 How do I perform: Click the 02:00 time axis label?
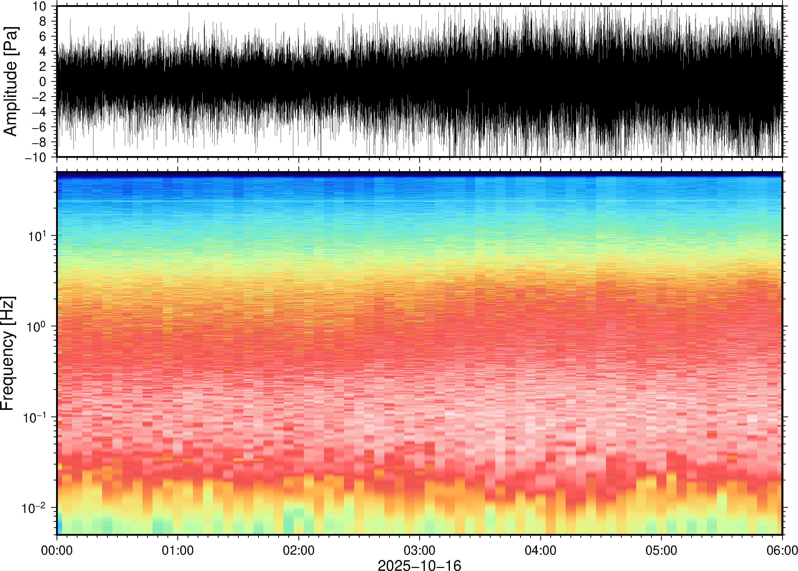[299, 550]
